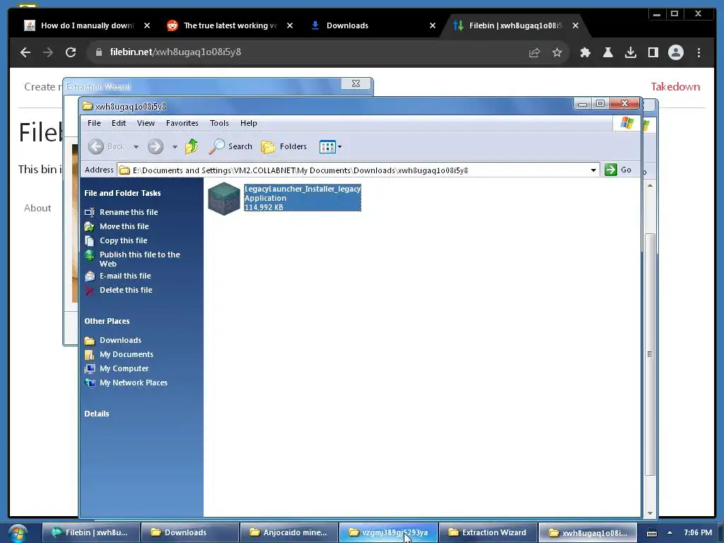The image size is (724, 543).
Task: Go back in Explorer with Back button
Action: click(106, 147)
